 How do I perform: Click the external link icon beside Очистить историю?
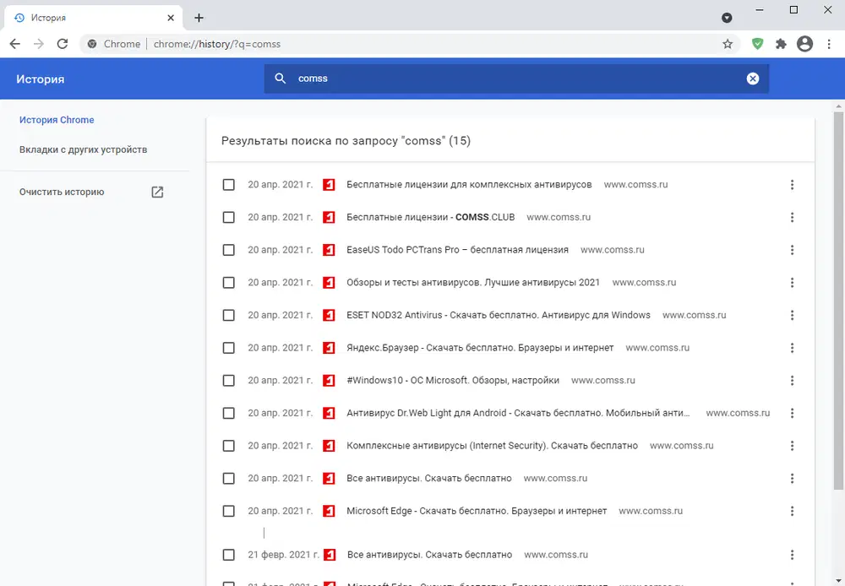(x=157, y=193)
